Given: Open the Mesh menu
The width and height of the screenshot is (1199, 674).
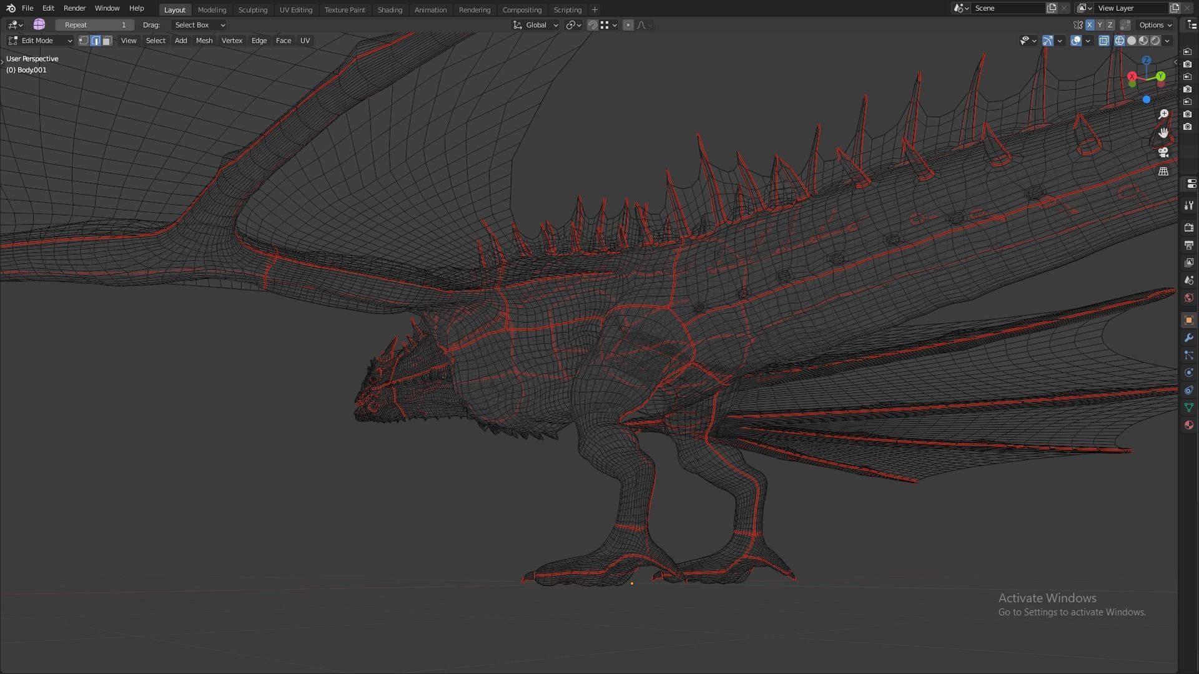Looking at the screenshot, I should point(204,41).
